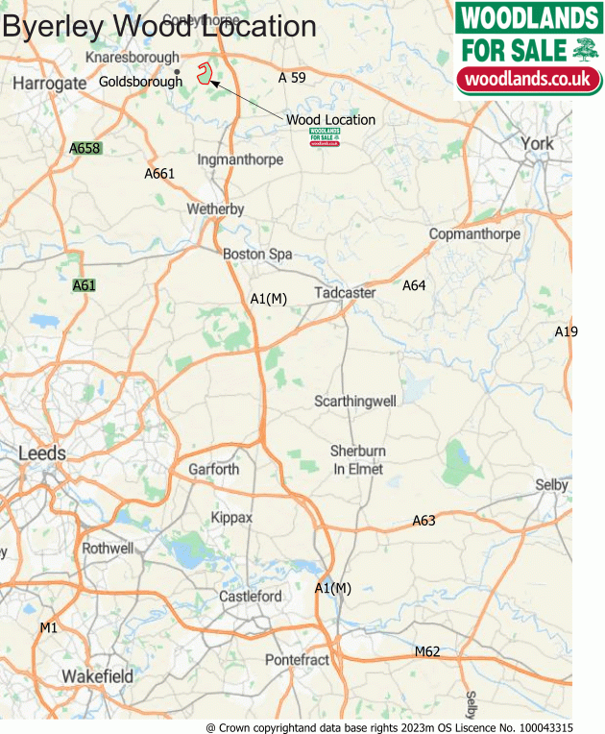Click the small Woodlands For Sale map marker
Viewport: 605px width, 734px height.
[325, 136]
